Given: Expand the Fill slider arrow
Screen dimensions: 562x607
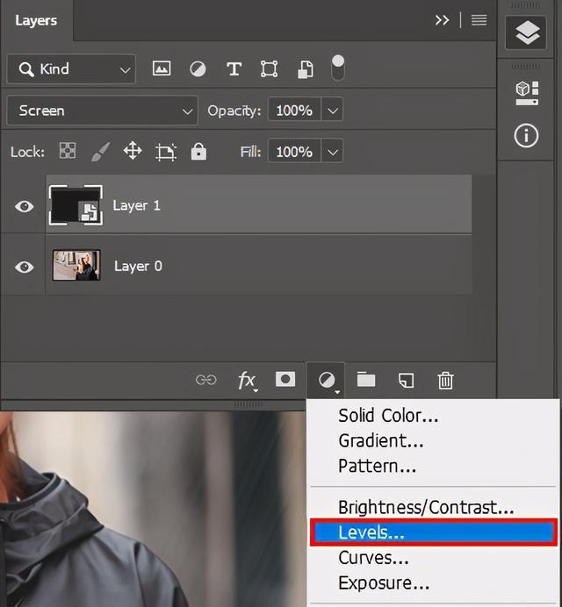Looking at the screenshot, I should coord(332,152).
